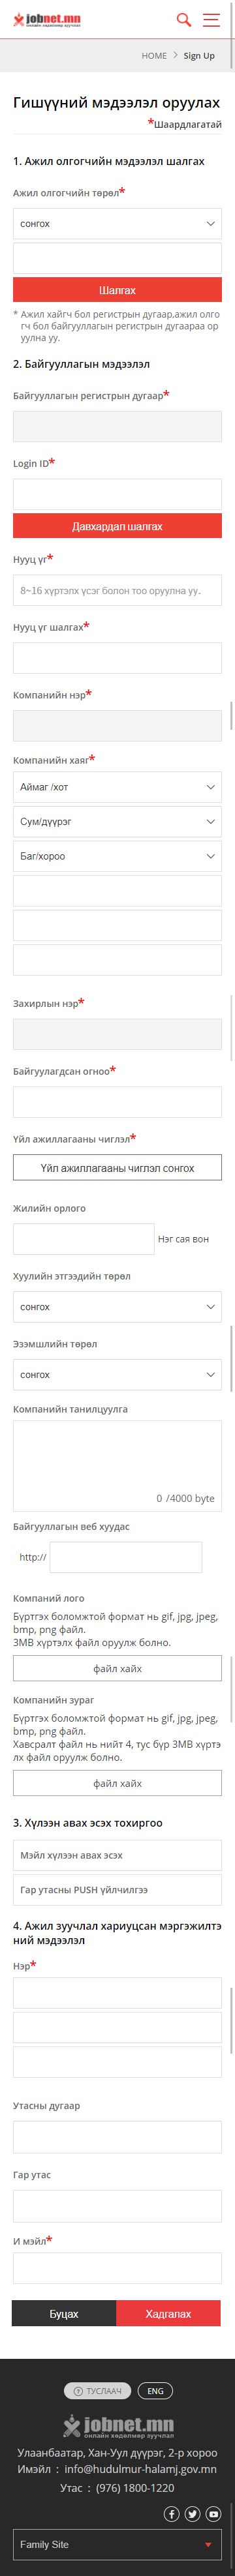Click the red Шалгах button
Screen dimensions: 235x2576
[x=117, y=290]
